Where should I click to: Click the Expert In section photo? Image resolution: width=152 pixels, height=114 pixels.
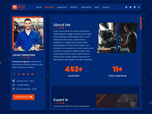(x=117, y=101)
